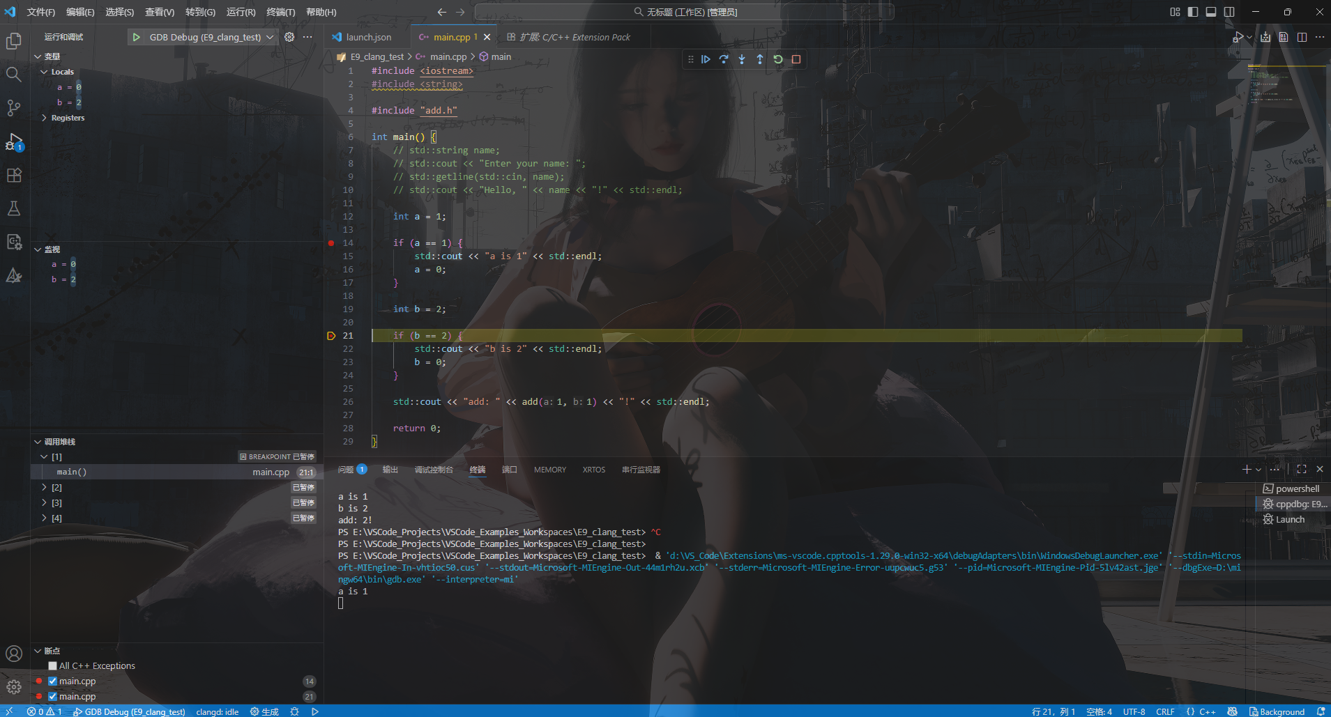Open the 运行(R) menu
This screenshot has height=717, width=1331.
pyautogui.click(x=241, y=12)
